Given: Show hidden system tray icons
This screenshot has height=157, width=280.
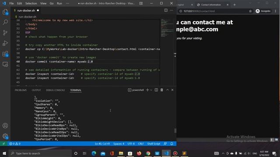Looking at the screenshot, I should point(223,153).
